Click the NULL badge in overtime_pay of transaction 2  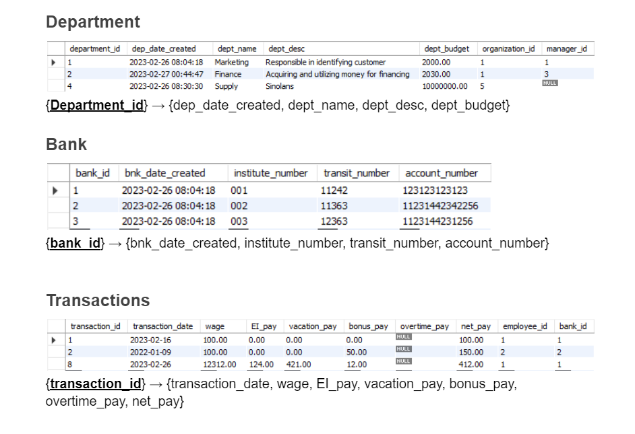click(x=402, y=349)
